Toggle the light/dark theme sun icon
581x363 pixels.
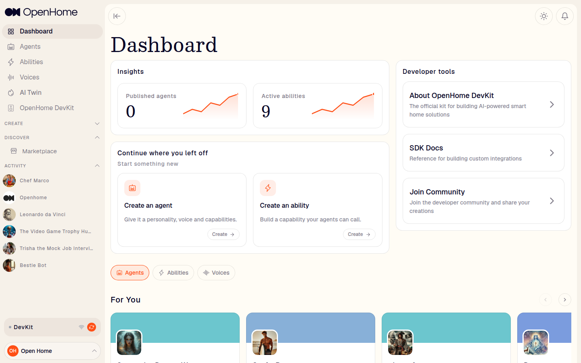click(544, 16)
